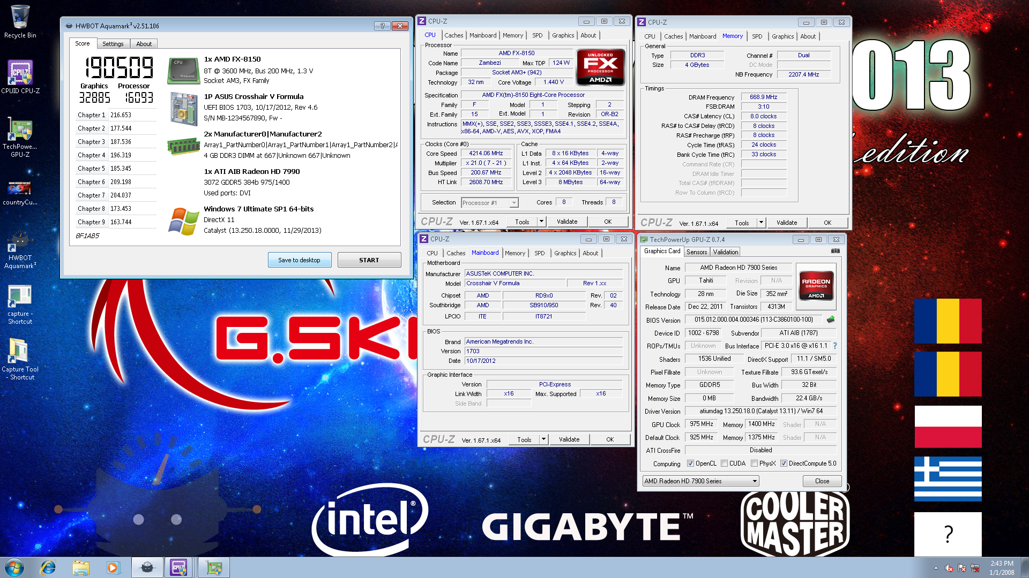This screenshot has height=578, width=1029.
Task: Launch CPUID CPU-Z desktop shortcut
Action: (20, 77)
